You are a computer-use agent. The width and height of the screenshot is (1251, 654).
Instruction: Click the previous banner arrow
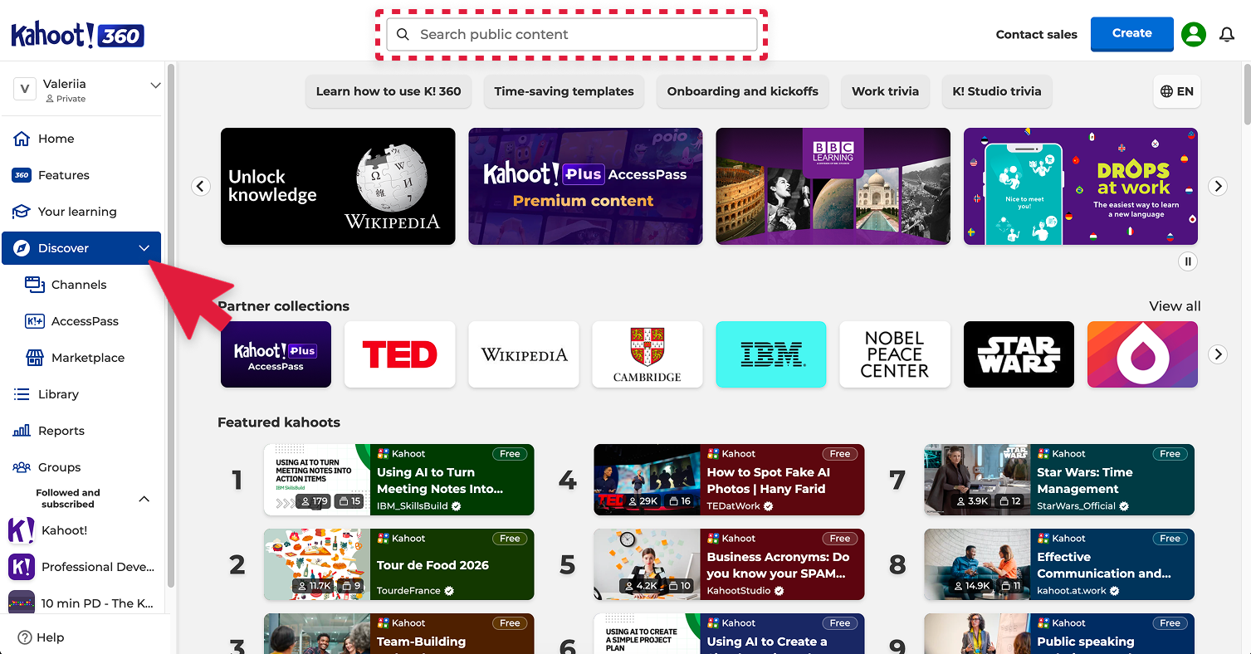click(x=201, y=186)
